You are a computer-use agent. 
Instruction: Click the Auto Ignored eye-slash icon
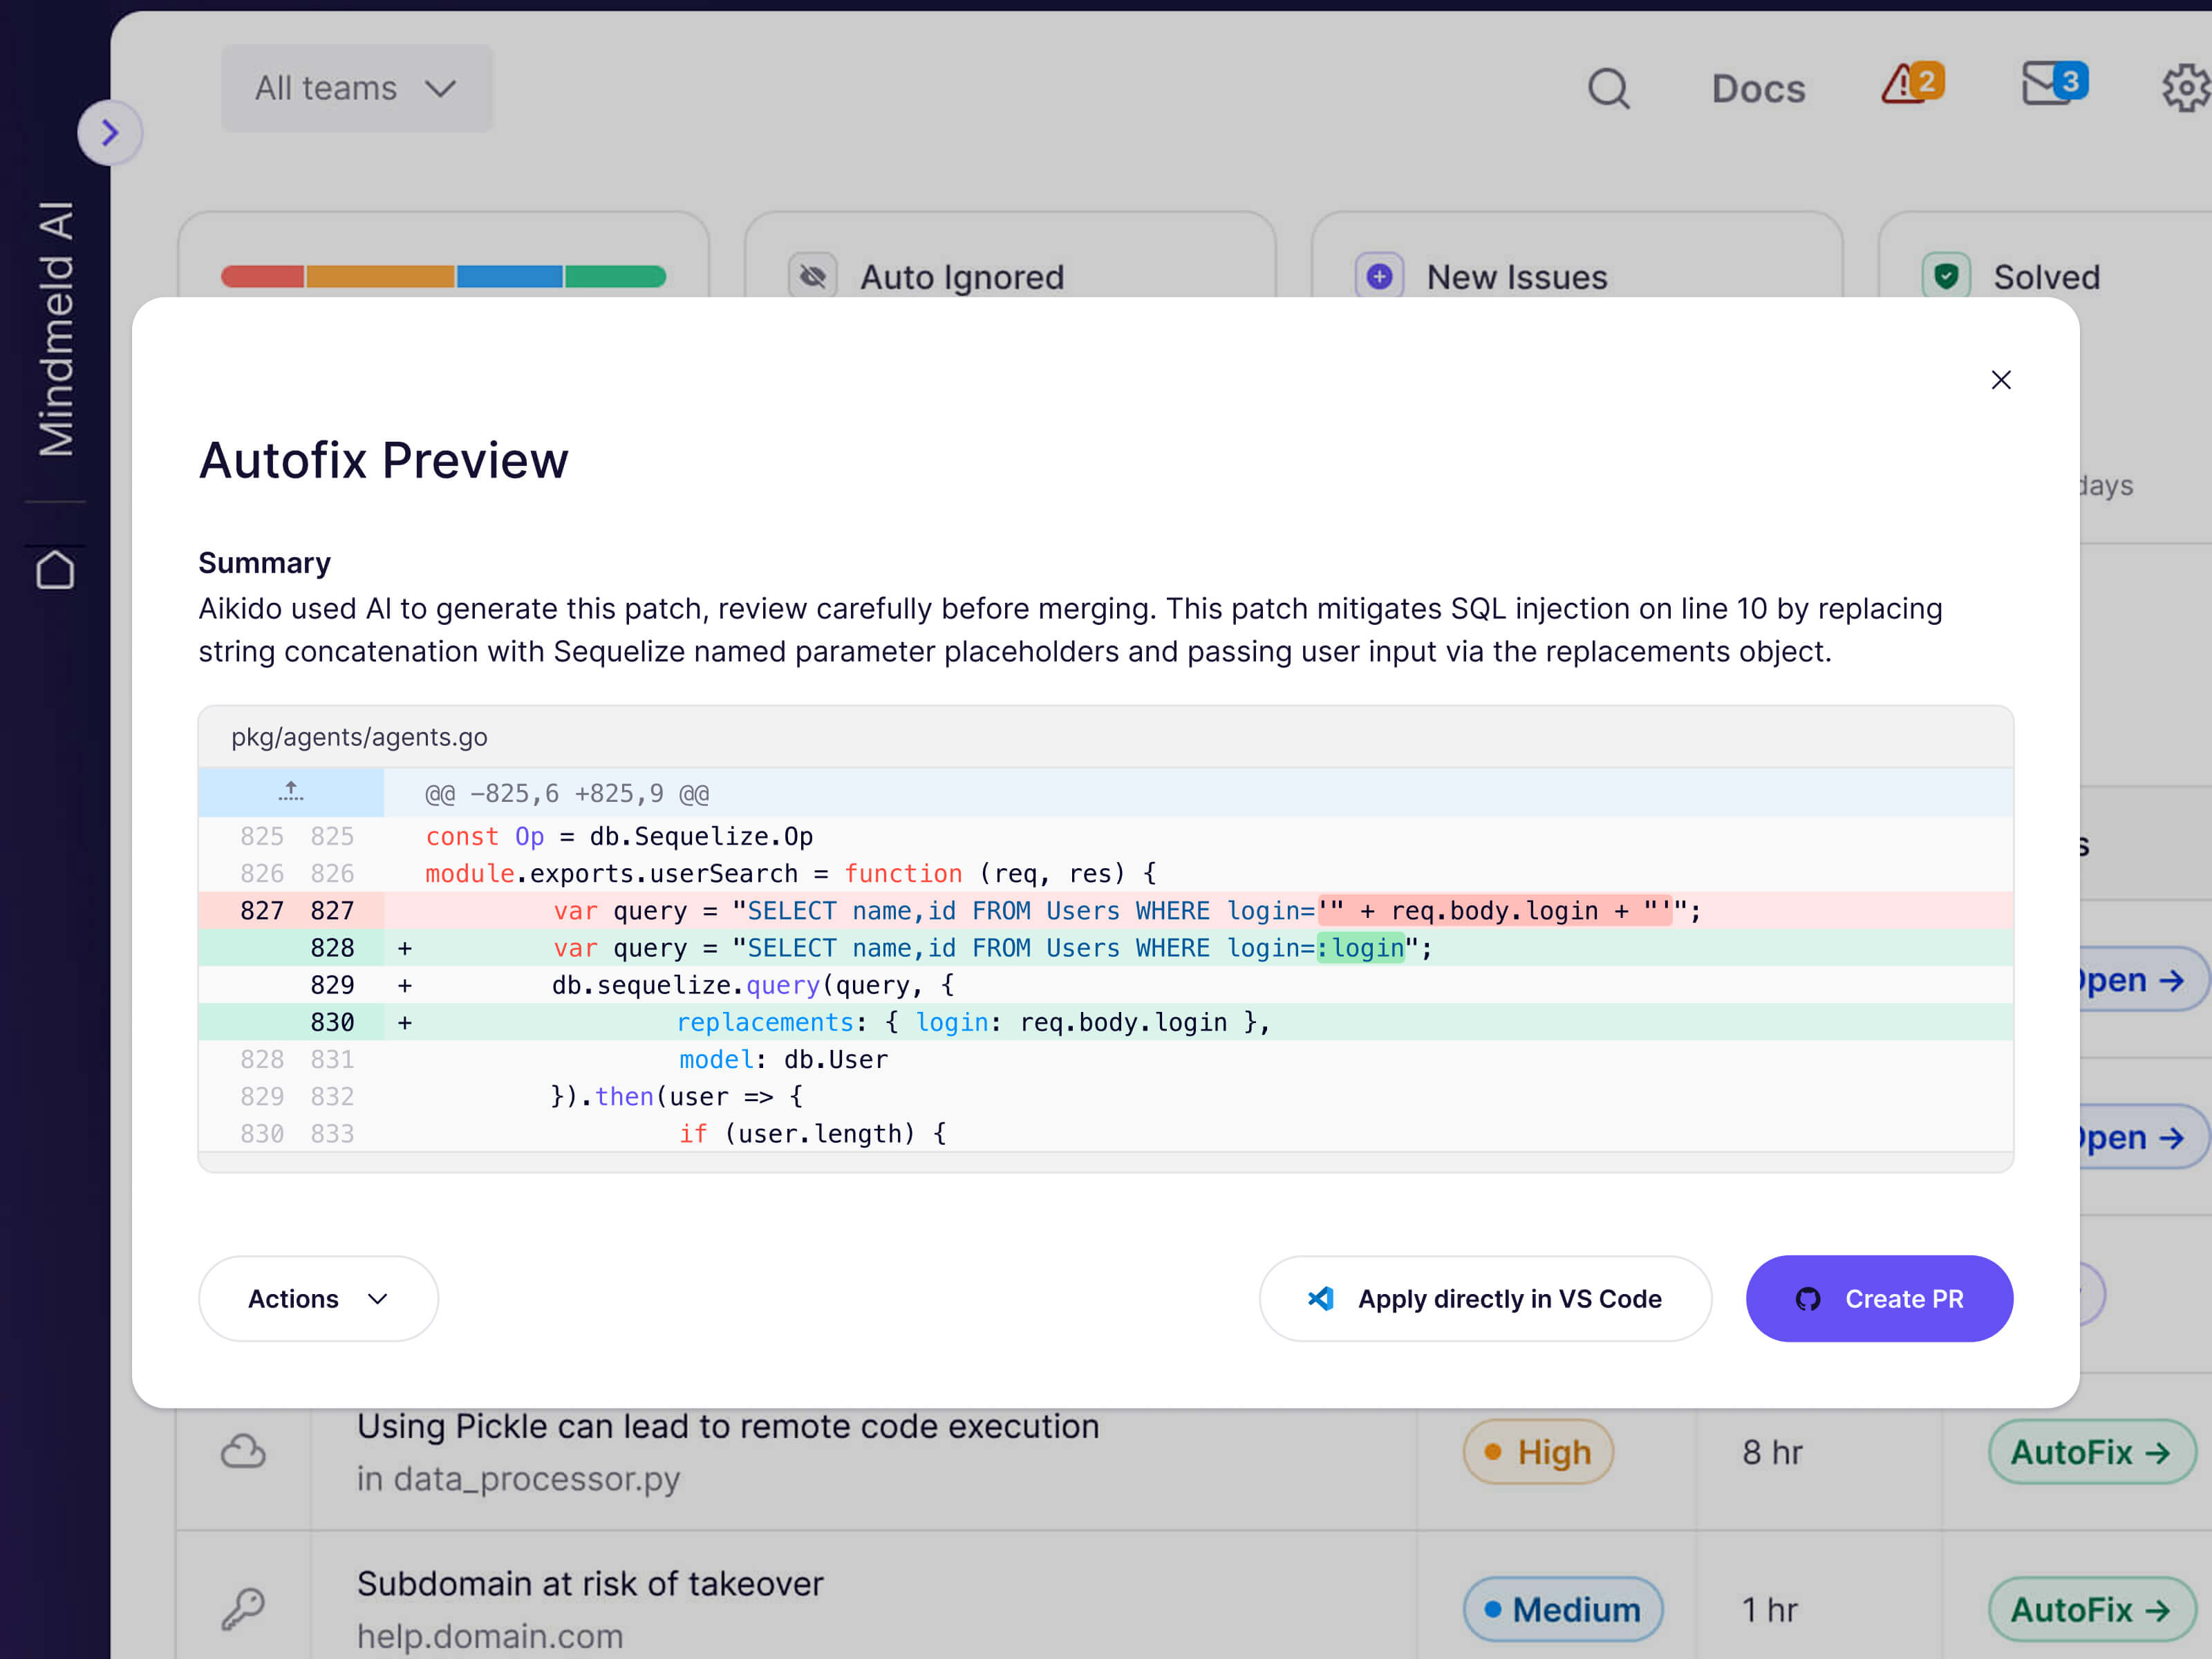coord(813,277)
